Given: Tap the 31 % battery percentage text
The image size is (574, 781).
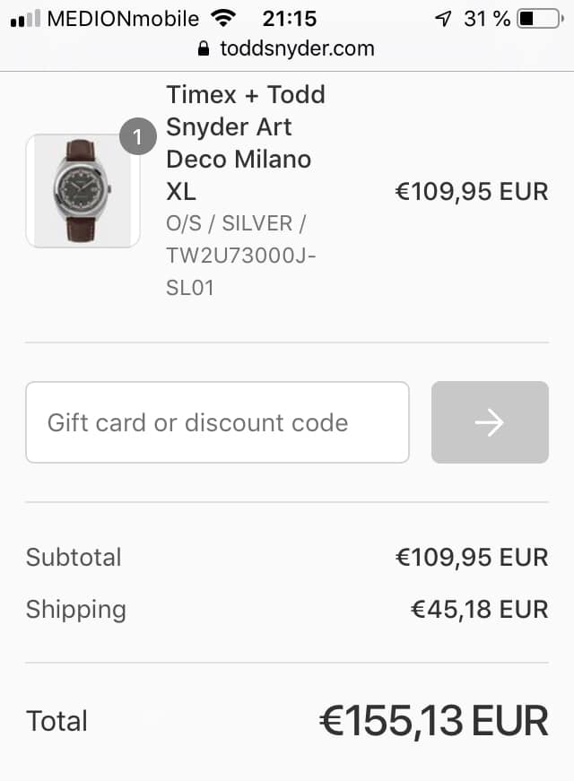Looking at the screenshot, I should coord(487,19).
